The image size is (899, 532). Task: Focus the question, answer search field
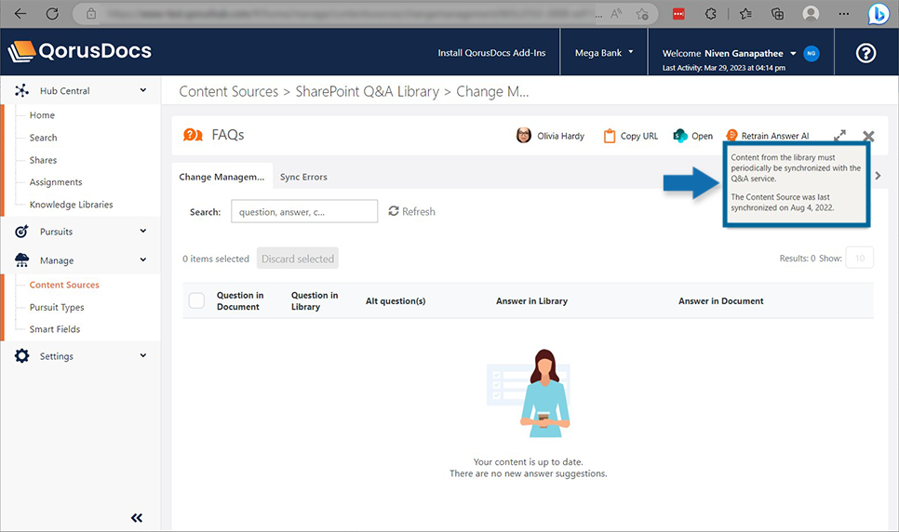304,211
